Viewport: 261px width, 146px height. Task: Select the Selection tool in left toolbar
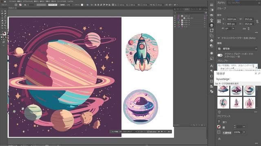pos(2,11)
